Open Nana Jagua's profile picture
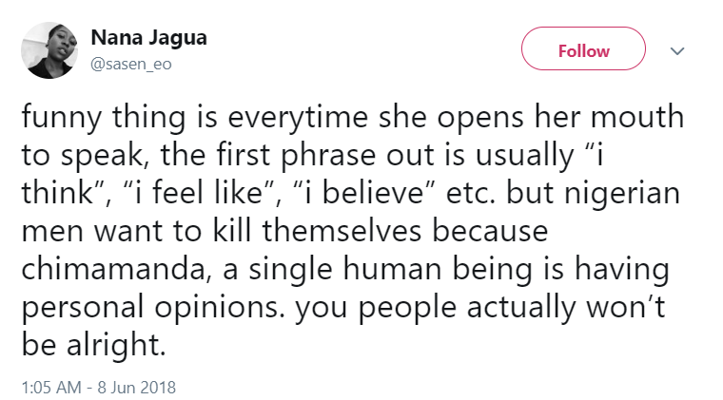Image resolution: width=723 pixels, height=400 pixels. (x=49, y=50)
